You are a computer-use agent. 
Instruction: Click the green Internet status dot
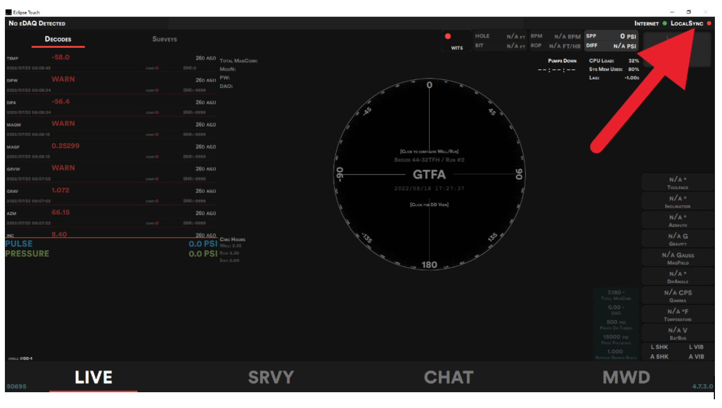pos(664,23)
